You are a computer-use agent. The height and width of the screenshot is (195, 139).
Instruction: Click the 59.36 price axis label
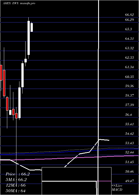pos(130,86)
